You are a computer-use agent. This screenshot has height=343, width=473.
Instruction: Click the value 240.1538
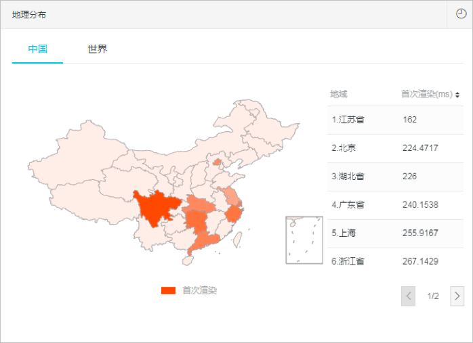420,205
